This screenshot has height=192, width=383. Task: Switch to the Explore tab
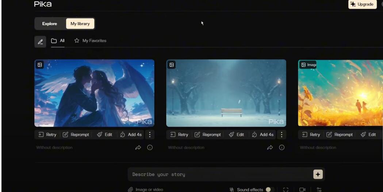50,24
